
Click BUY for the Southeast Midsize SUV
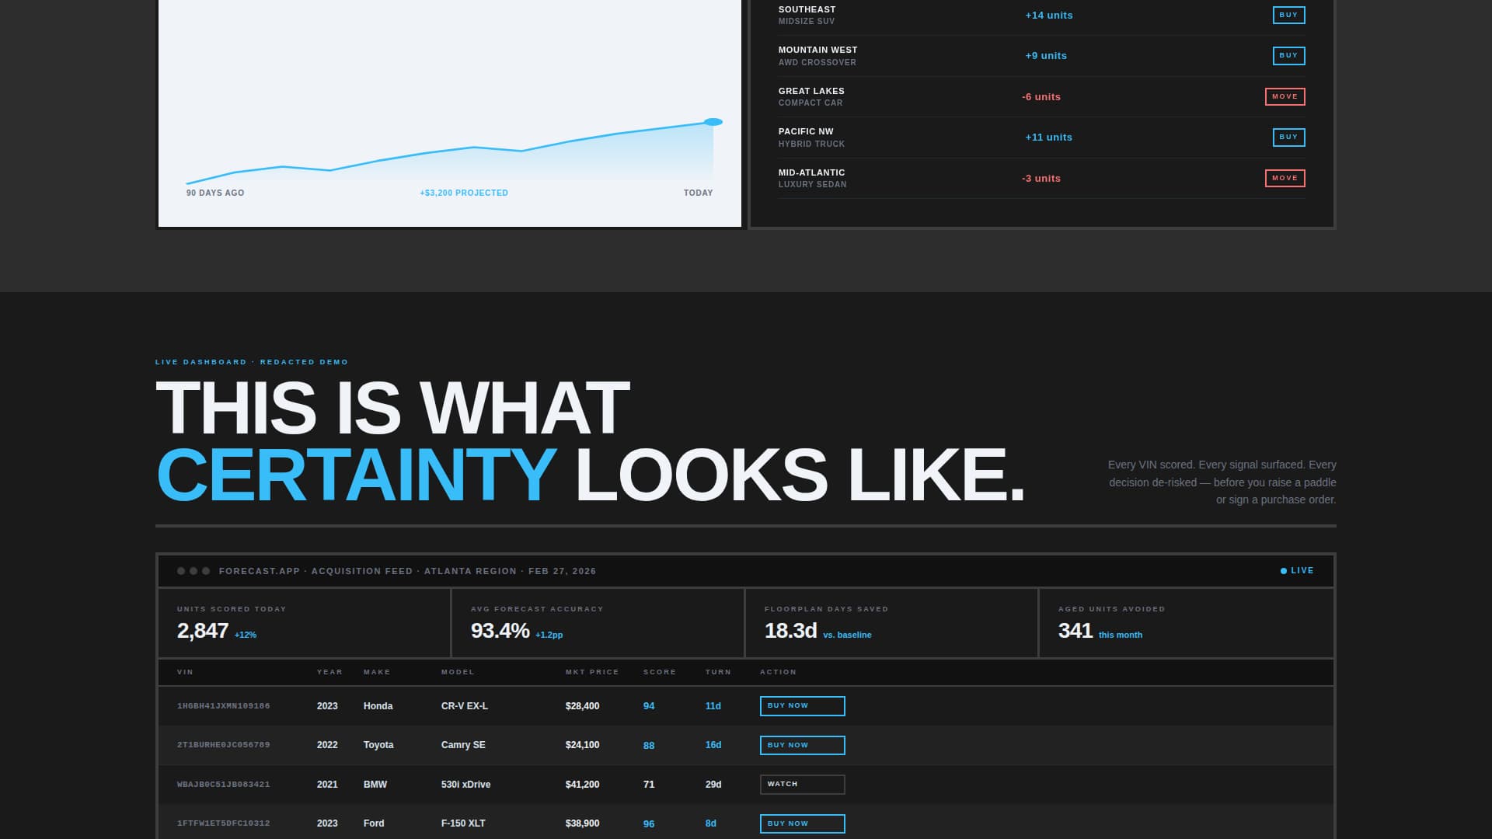(x=1288, y=15)
